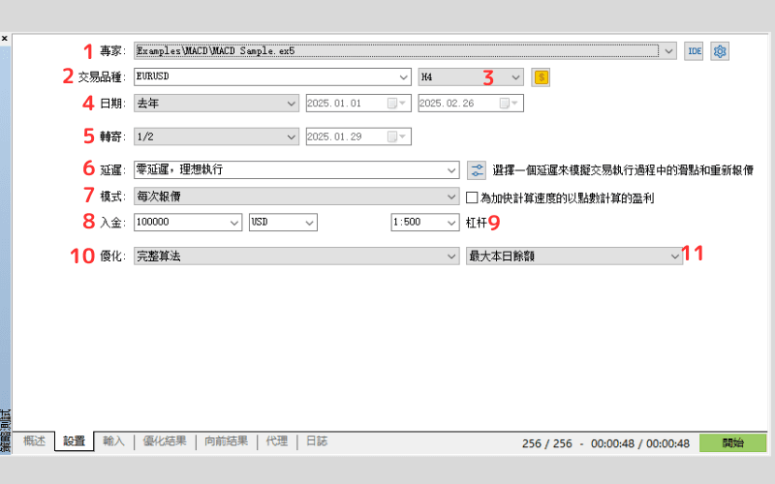Open the date range 去年 dropdown

tap(216, 104)
